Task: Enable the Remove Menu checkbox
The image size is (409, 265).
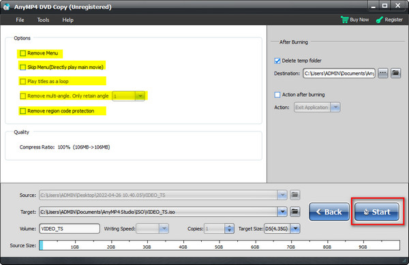Action: point(23,53)
